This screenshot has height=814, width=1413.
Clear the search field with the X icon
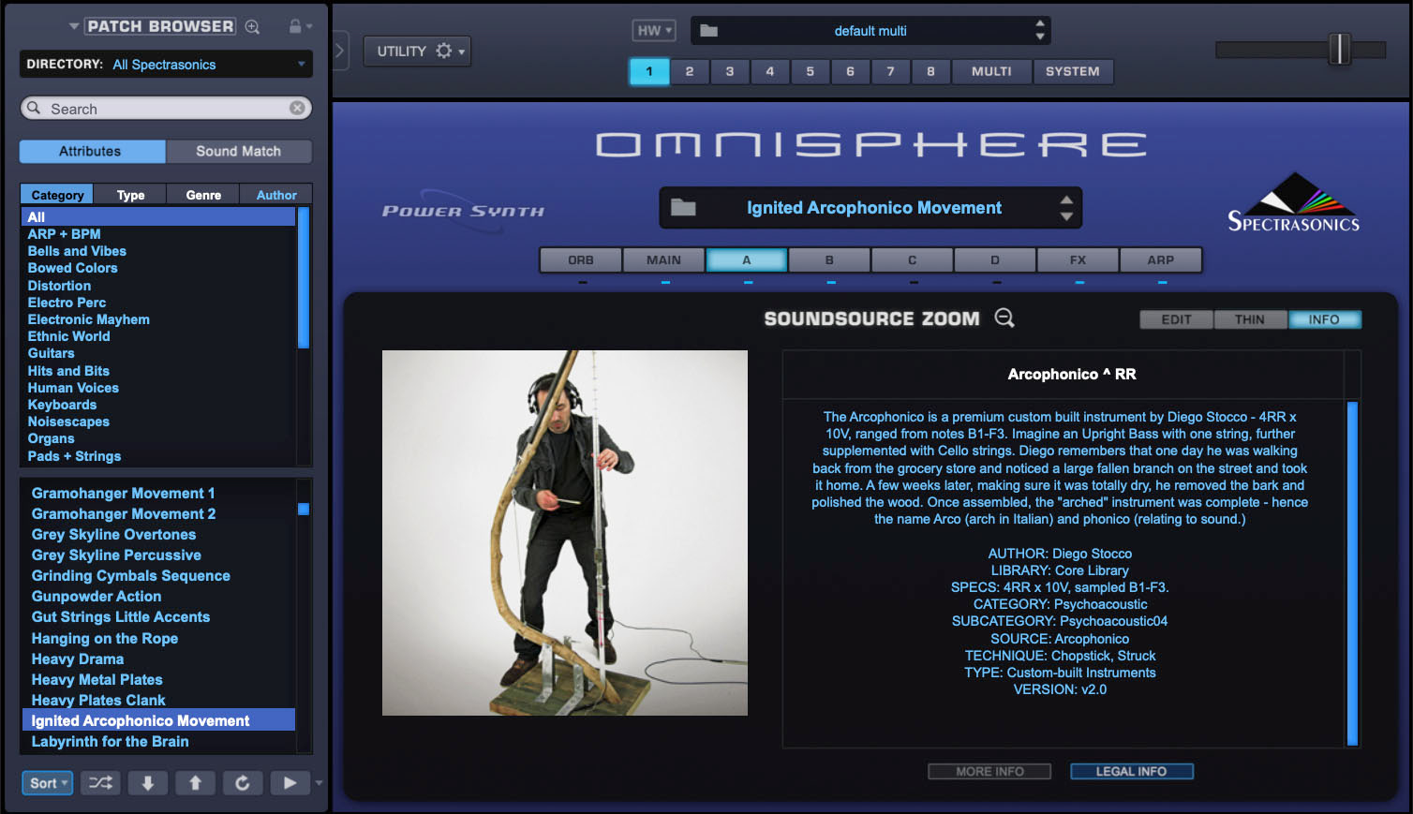(x=297, y=108)
